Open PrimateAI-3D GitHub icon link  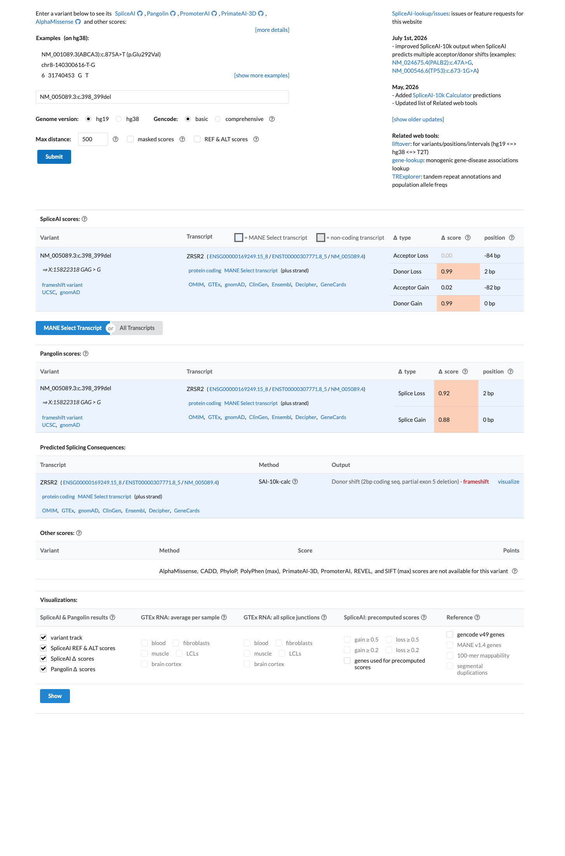261,14
